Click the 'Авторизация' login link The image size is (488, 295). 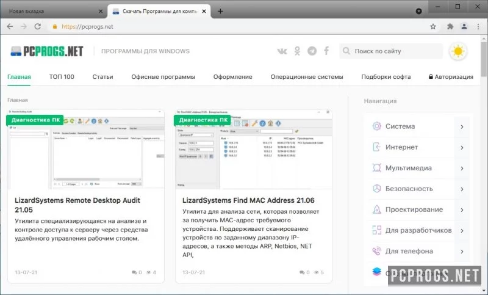tap(451, 76)
